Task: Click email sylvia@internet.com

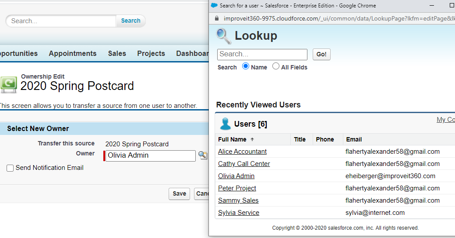Action: (x=375, y=213)
